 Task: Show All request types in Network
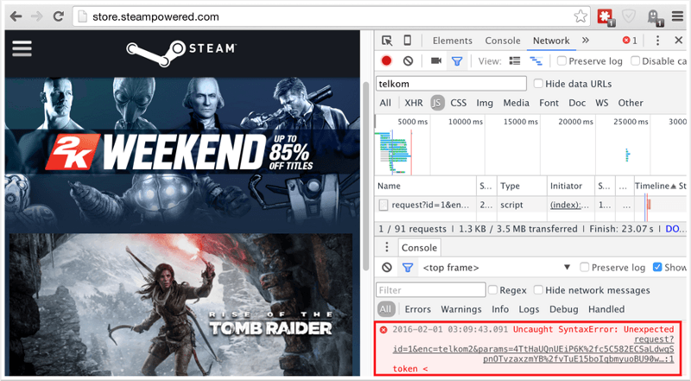[385, 103]
